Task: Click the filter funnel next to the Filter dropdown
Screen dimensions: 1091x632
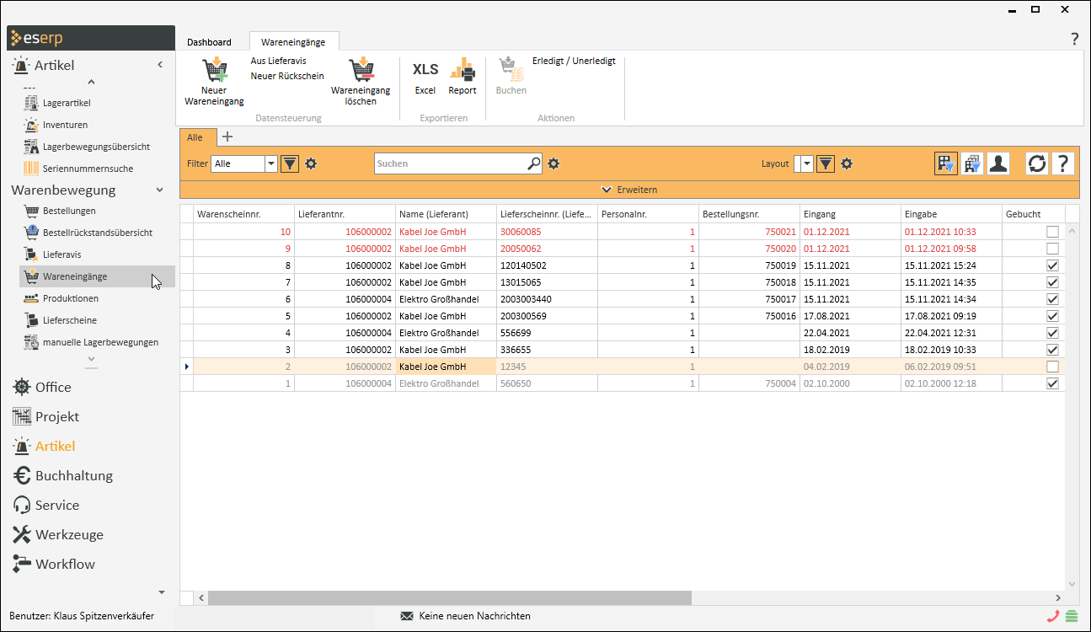Action: [x=290, y=163]
